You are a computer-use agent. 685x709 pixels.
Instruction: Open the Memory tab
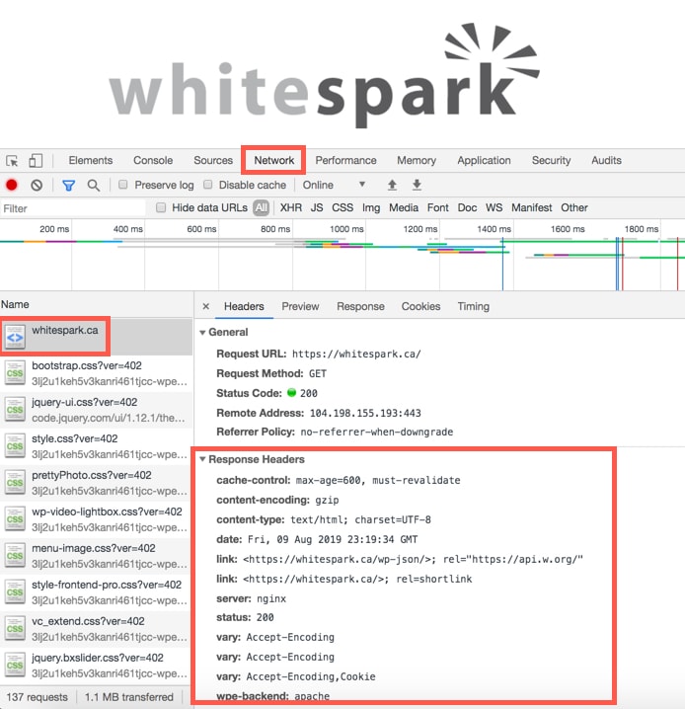(417, 161)
